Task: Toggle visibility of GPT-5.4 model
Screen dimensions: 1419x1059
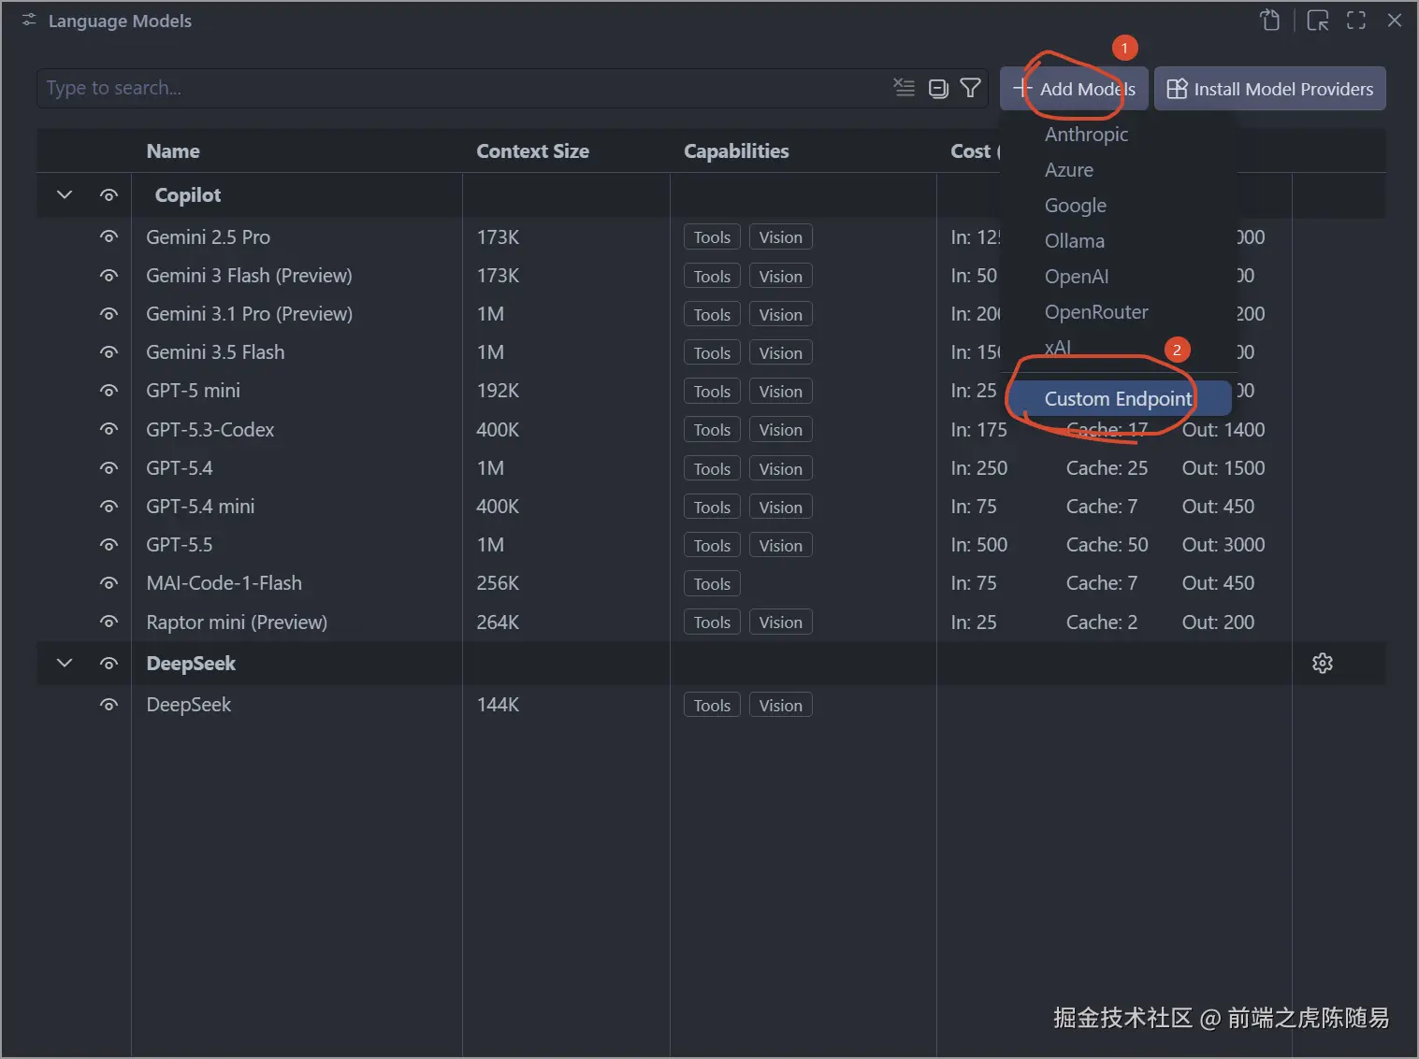Action: (x=109, y=468)
